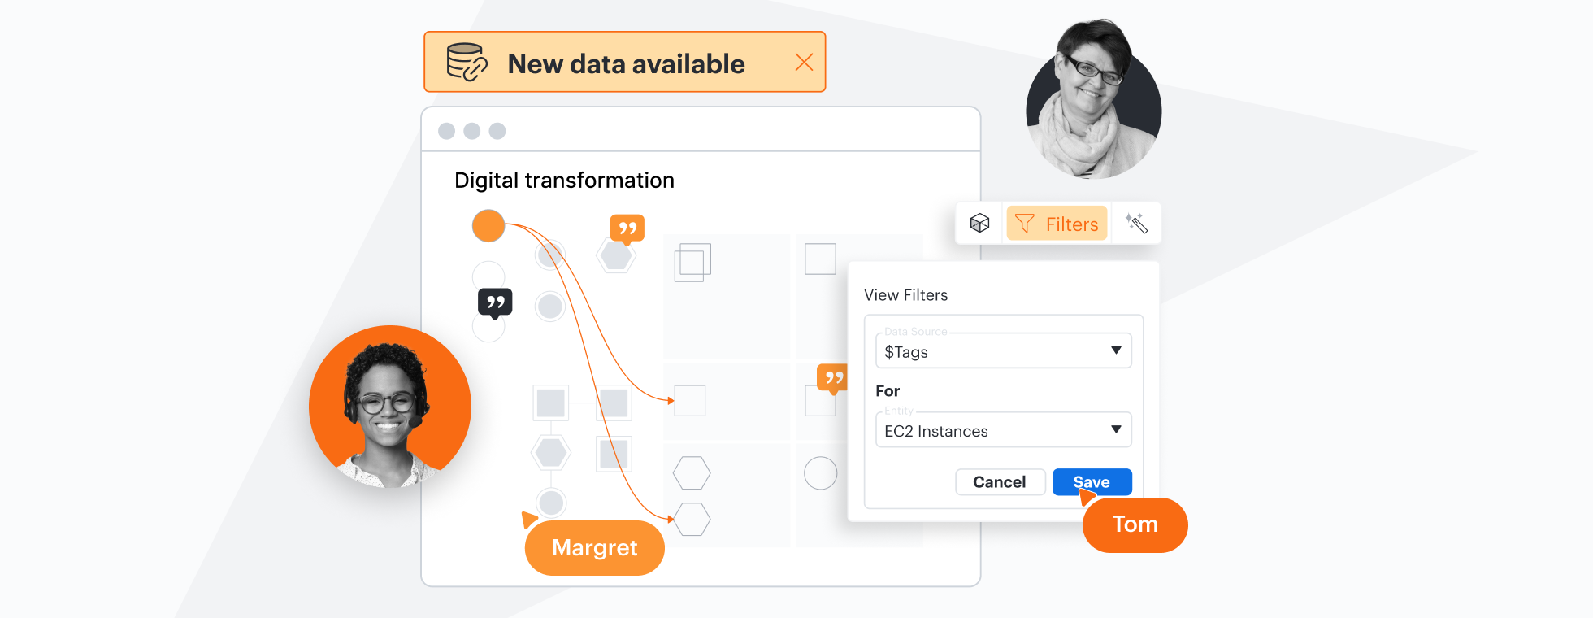Select the orange circle start node
The height and width of the screenshot is (618, 1593).
[x=488, y=226]
